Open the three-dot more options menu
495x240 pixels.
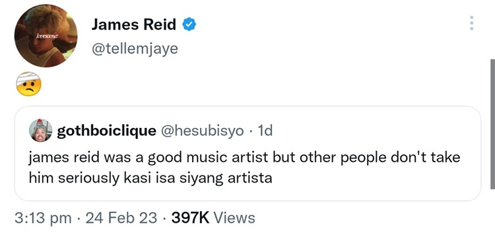pyautogui.click(x=471, y=23)
